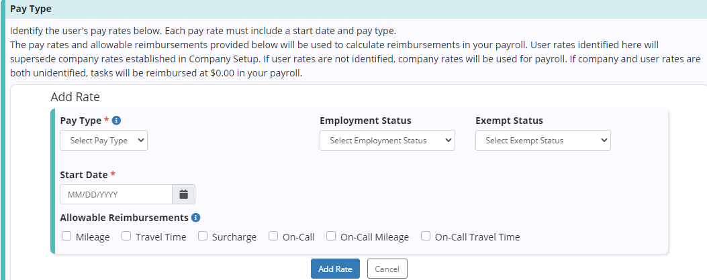
Task: Open the Select Pay Type dropdown
Action: 103,141
